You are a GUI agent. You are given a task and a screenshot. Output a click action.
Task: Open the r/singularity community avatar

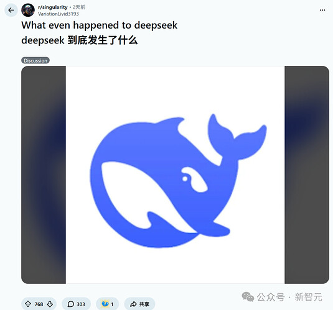point(28,10)
